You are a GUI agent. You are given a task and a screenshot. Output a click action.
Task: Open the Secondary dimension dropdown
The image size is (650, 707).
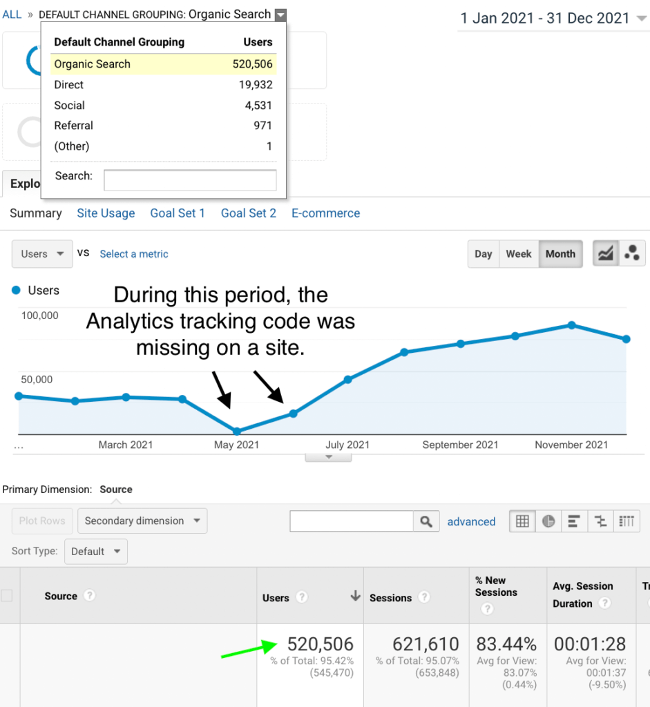coord(142,521)
